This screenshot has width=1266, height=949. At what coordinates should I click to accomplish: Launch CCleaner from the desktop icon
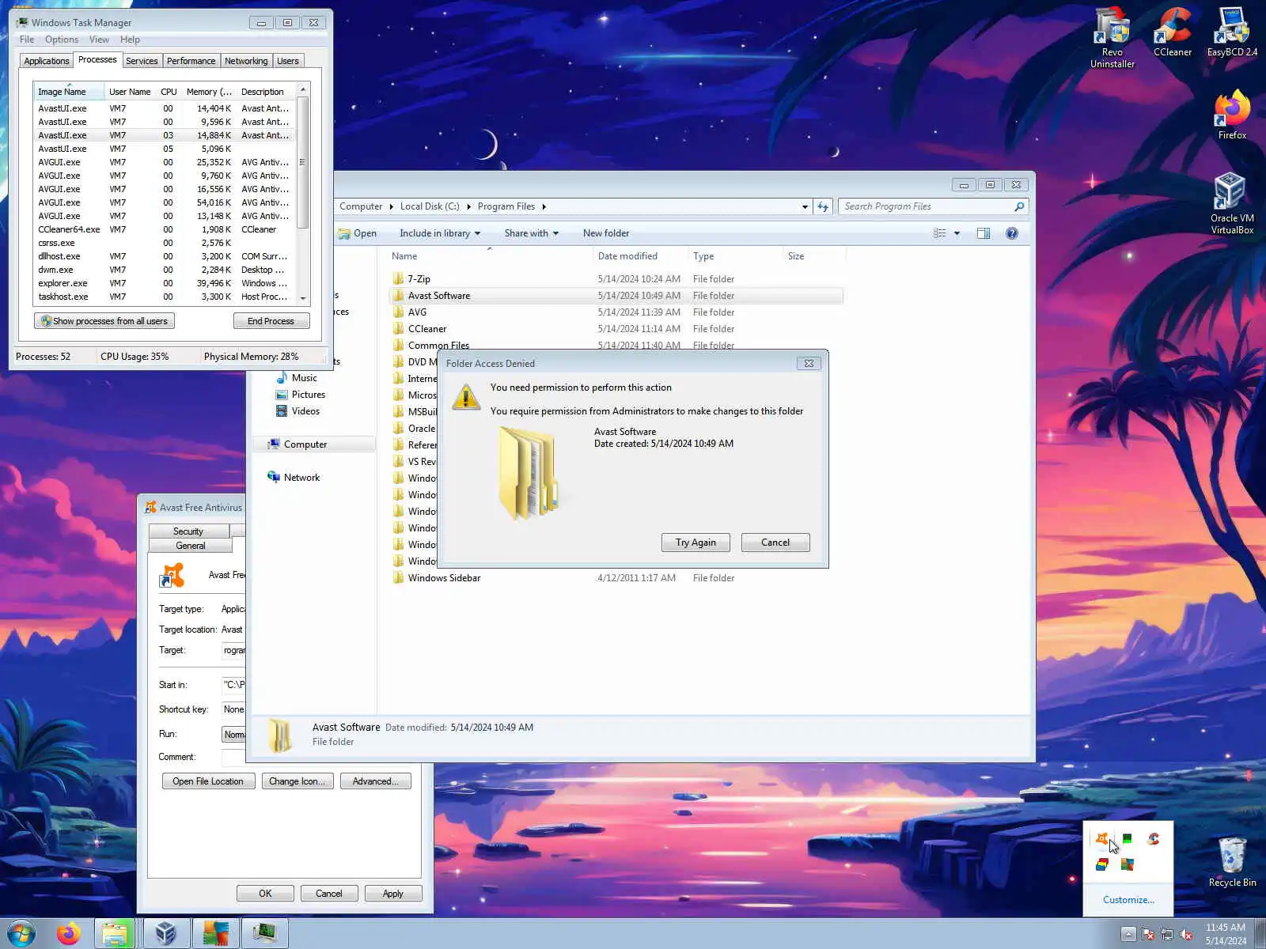(x=1172, y=32)
